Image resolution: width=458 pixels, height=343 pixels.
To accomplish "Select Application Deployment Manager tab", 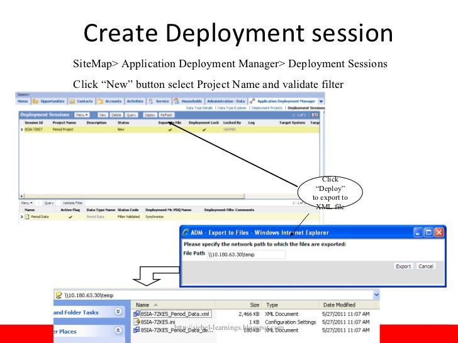I will (286, 101).
